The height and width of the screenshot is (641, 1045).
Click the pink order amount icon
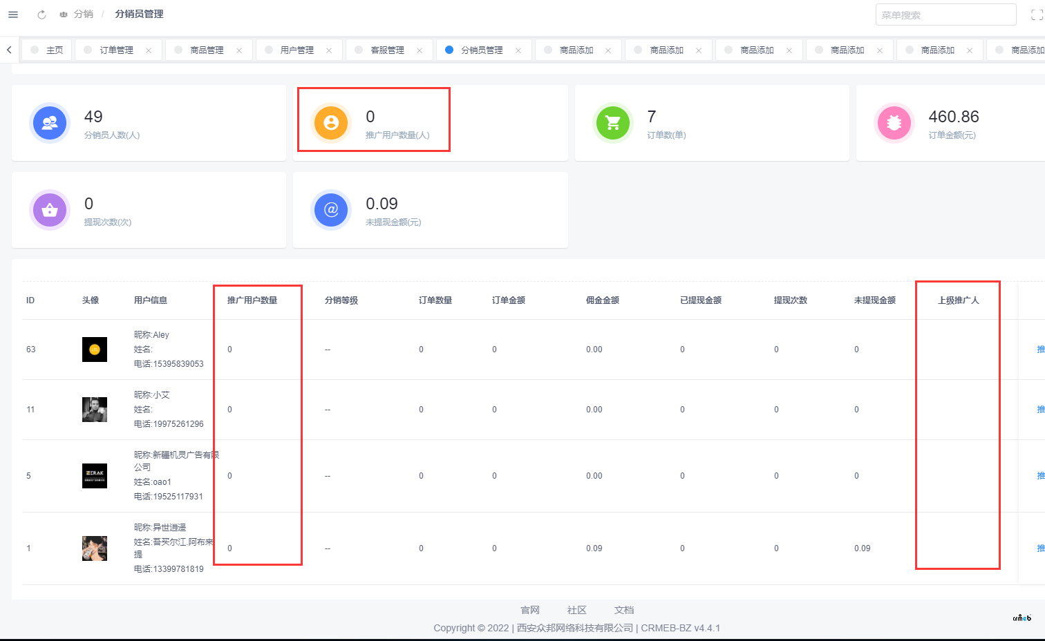pyautogui.click(x=894, y=123)
